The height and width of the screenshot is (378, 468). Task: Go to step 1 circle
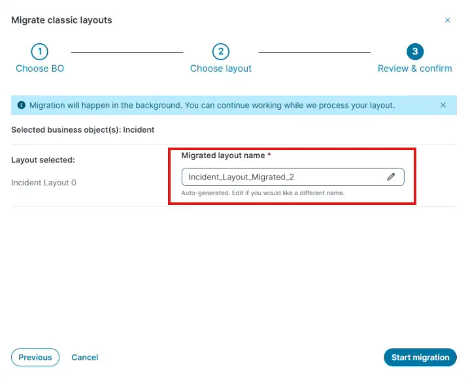pos(40,52)
